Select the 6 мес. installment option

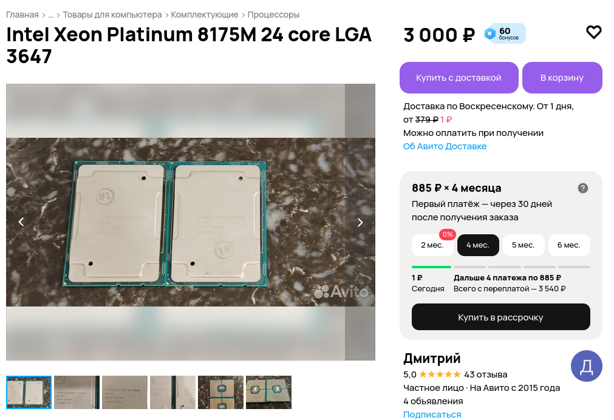pyautogui.click(x=568, y=245)
